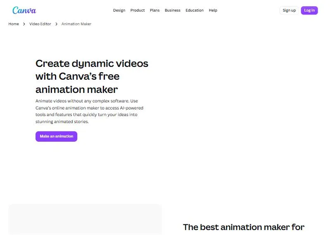Open the Help menu
Image resolution: width=330 pixels, height=235 pixels.
213,10
